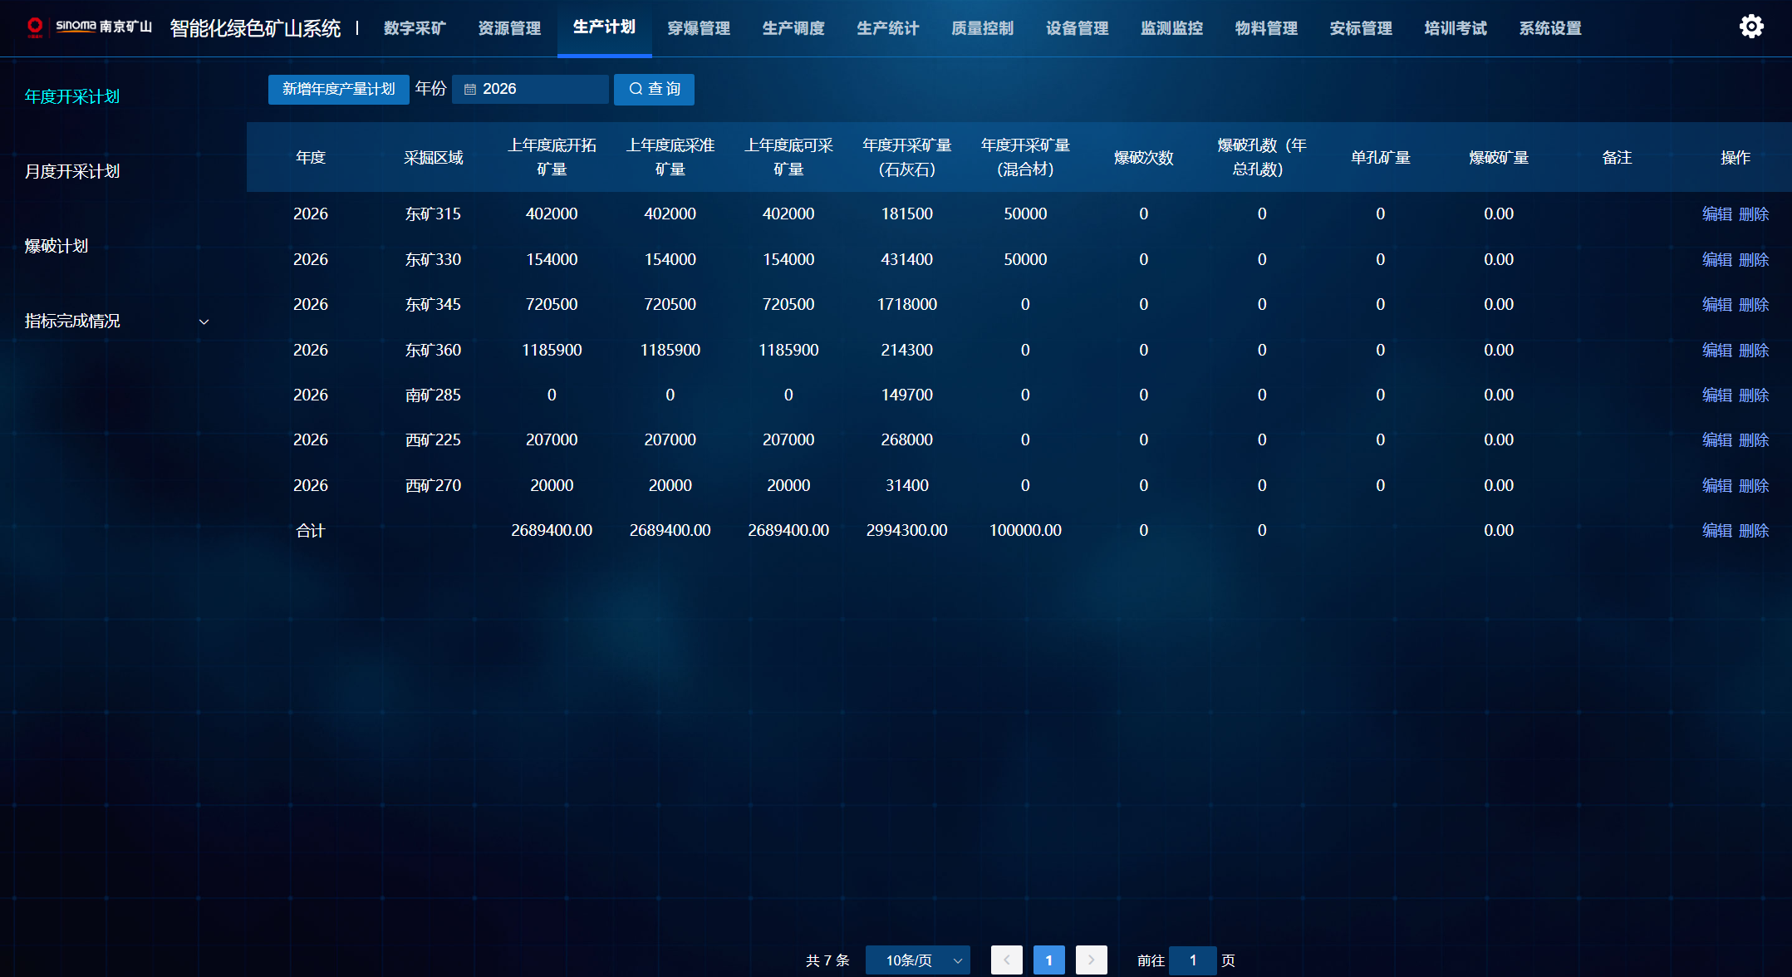
Task: Open the 生产统计 menu
Action: [889, 28]
